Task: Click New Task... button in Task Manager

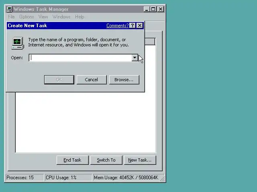Action: (140, 160)
